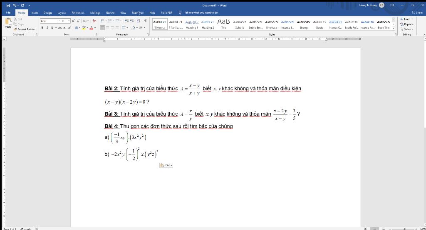Apply the text highlight color
This screenshot has width=426, height=230.
tap(84, 28)
